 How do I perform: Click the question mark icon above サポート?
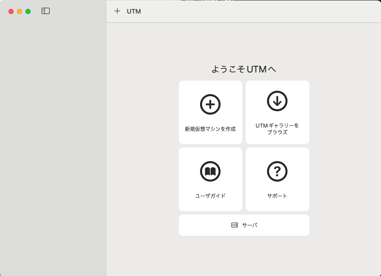277,170
